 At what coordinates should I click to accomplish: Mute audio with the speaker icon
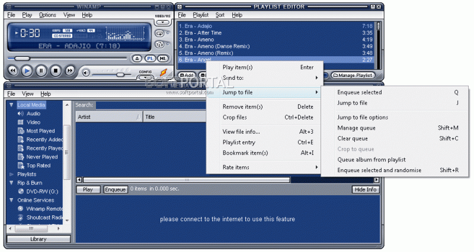point(86,73)
